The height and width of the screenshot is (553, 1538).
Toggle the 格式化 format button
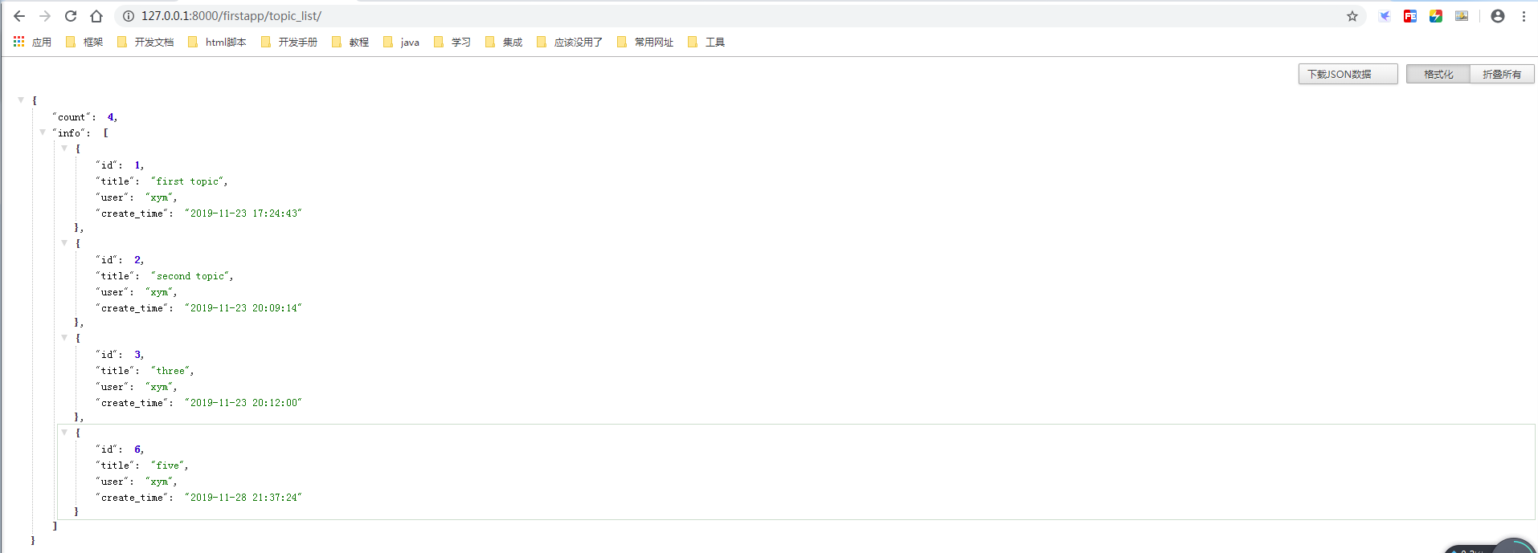(1438, 74)
